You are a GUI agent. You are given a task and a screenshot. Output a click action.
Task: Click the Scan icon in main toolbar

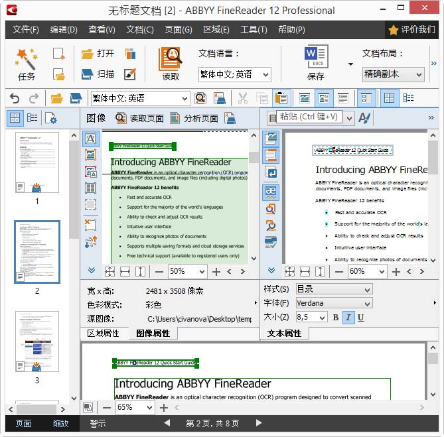coord(87,74)
